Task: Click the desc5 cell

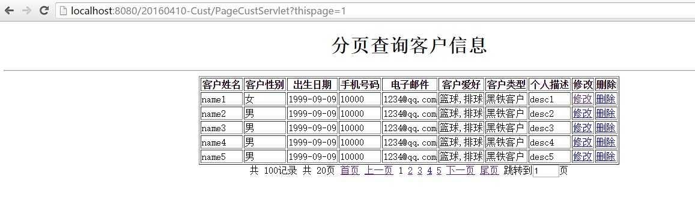Action: point(550,156)
